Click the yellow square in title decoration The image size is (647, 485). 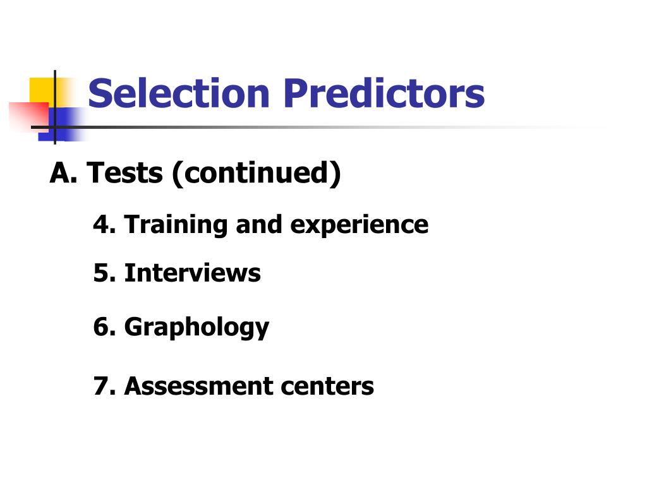(x=41, y=90)
